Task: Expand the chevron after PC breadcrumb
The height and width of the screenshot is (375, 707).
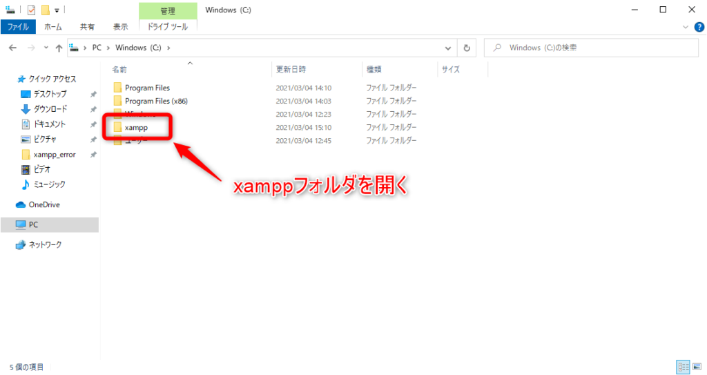Action: (x=108, y=48)
